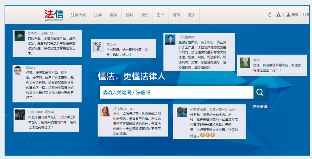Select the 裁判 navigation item

tap(129, 15)
